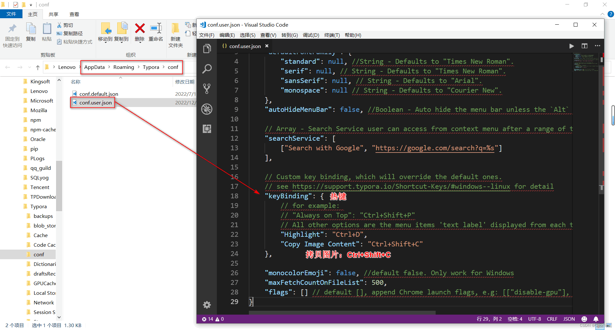Open notifications bell in VS Code status bar
Image resolution: width=615 pixels, height=330 pixels.
tap(596, 319)
